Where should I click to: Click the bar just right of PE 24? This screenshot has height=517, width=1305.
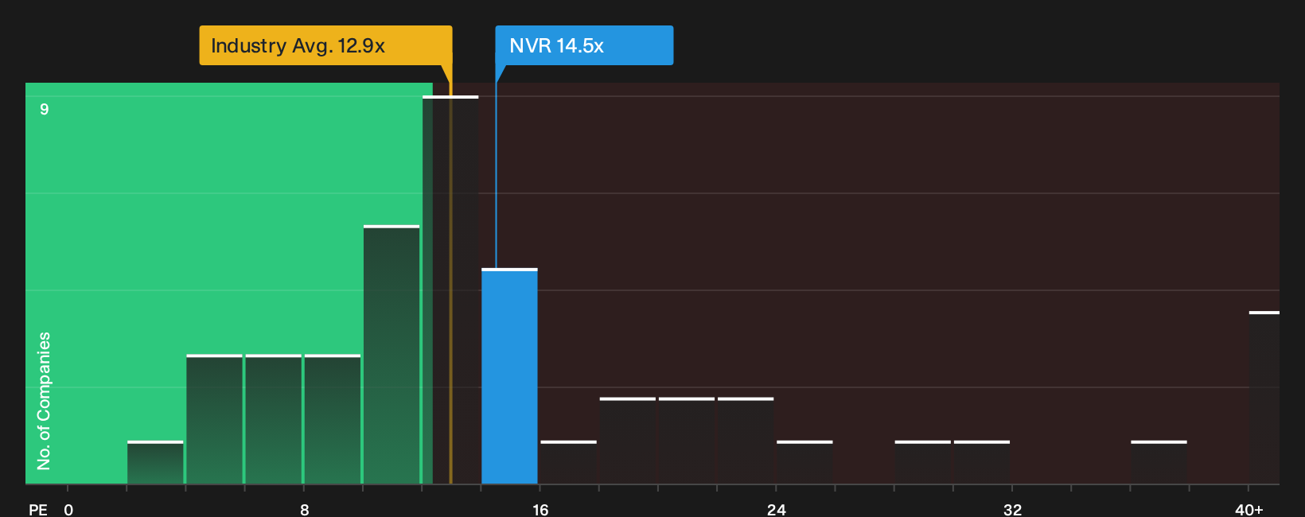[x=804, y=462]
